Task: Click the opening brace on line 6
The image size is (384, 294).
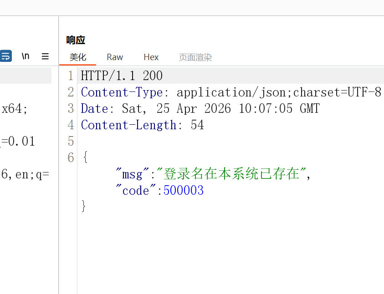Action: pyautogui.click(x=86, y=157)
